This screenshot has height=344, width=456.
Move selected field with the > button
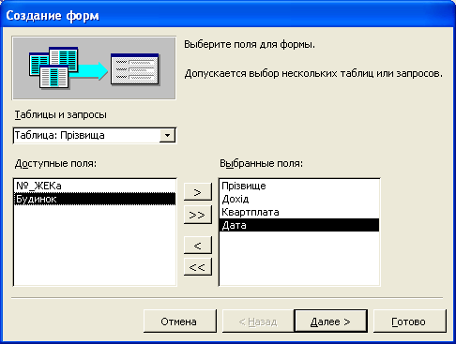[198, 192]
